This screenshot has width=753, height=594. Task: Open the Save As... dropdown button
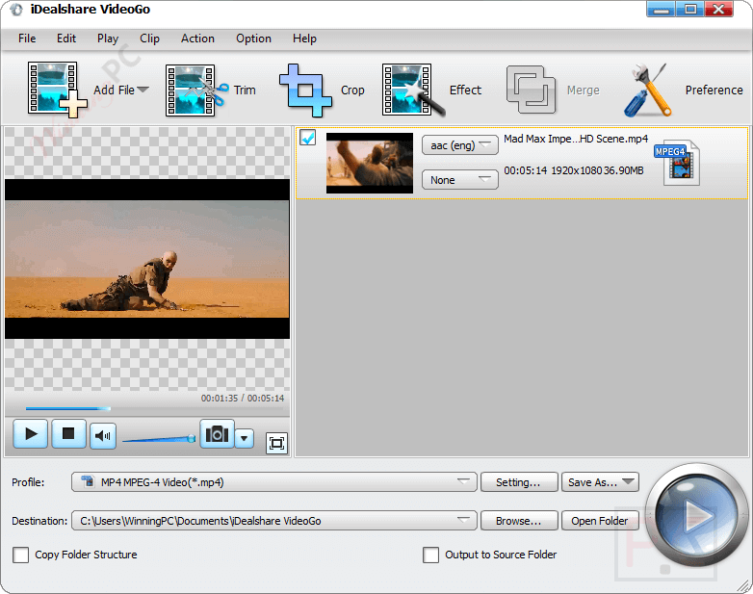[600, 482]
